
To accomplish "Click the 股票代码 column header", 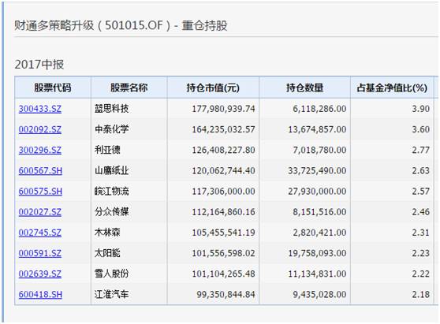I will (x=53, y=88).
